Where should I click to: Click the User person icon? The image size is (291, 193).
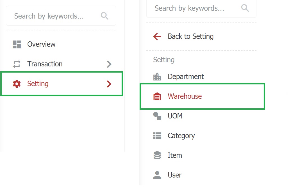coord(157,175)
